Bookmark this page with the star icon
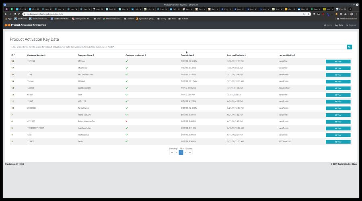 tap(308, 14)
